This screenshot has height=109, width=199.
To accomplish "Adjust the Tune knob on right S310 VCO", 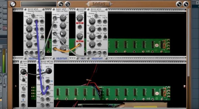I will [x=92, y=21].
